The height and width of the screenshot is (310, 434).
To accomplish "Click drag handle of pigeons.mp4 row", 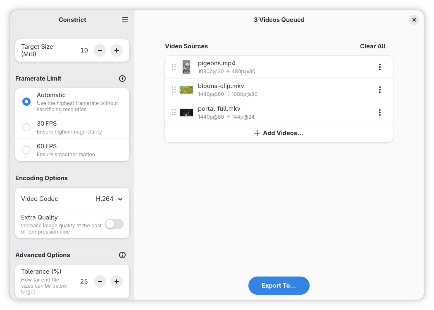I will (x=174, y=67).
